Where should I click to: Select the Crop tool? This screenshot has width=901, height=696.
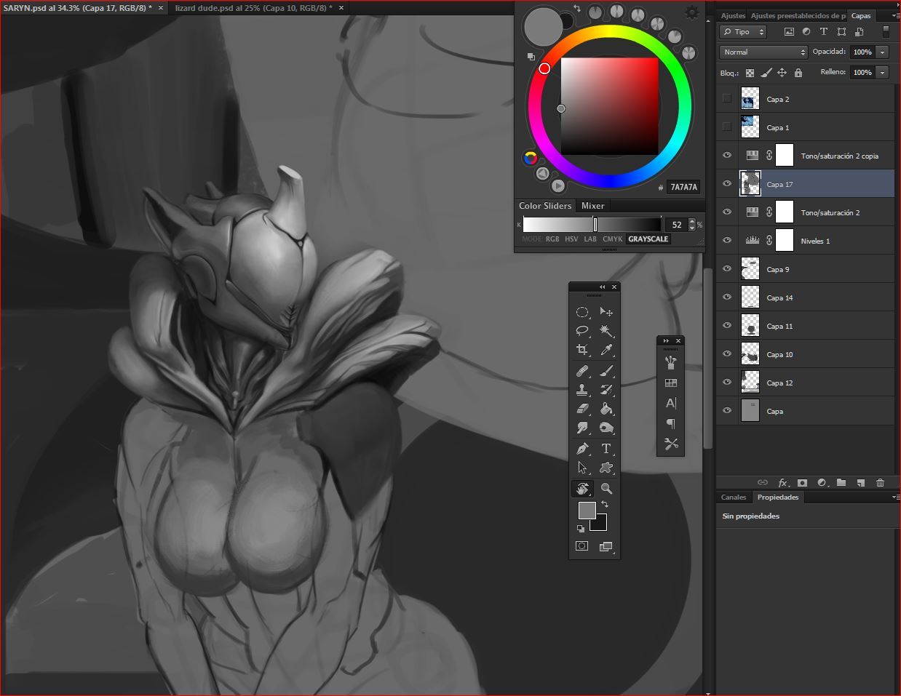point(582,350)
